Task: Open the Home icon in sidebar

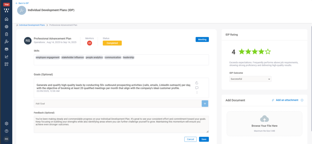Action: [x=7, y=19]
